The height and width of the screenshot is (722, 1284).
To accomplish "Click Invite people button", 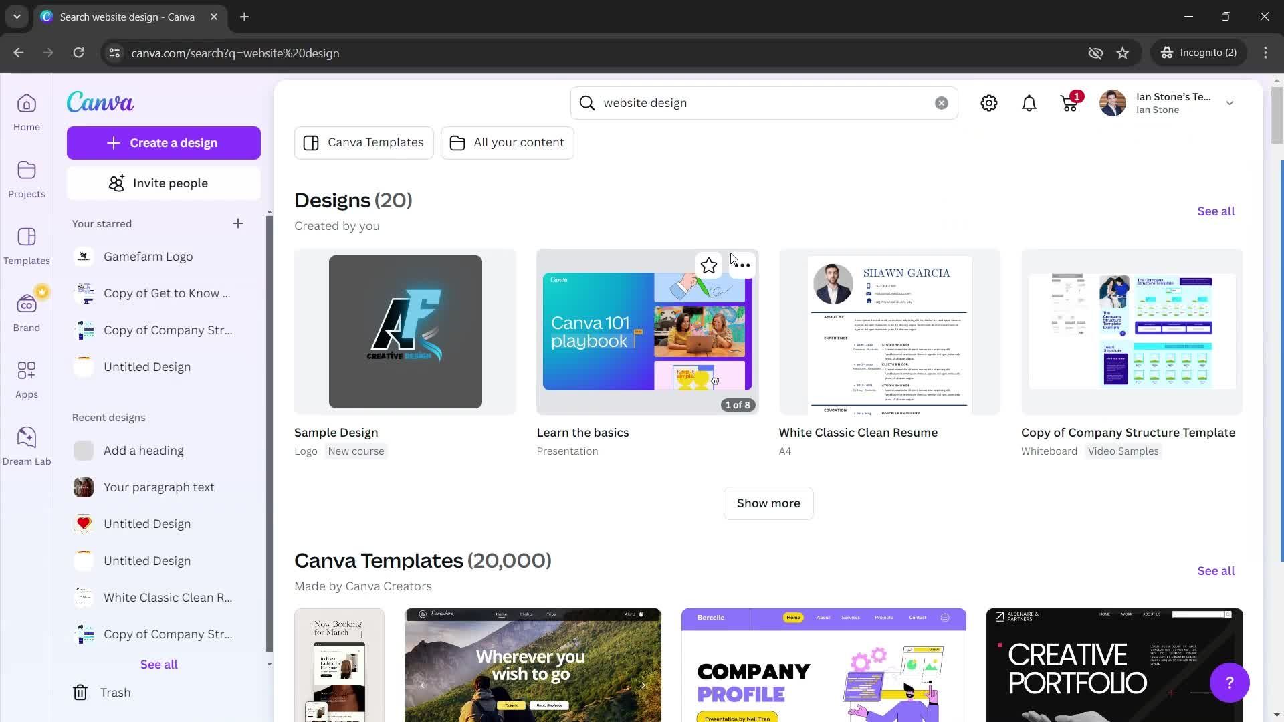I will coord(164,183).
